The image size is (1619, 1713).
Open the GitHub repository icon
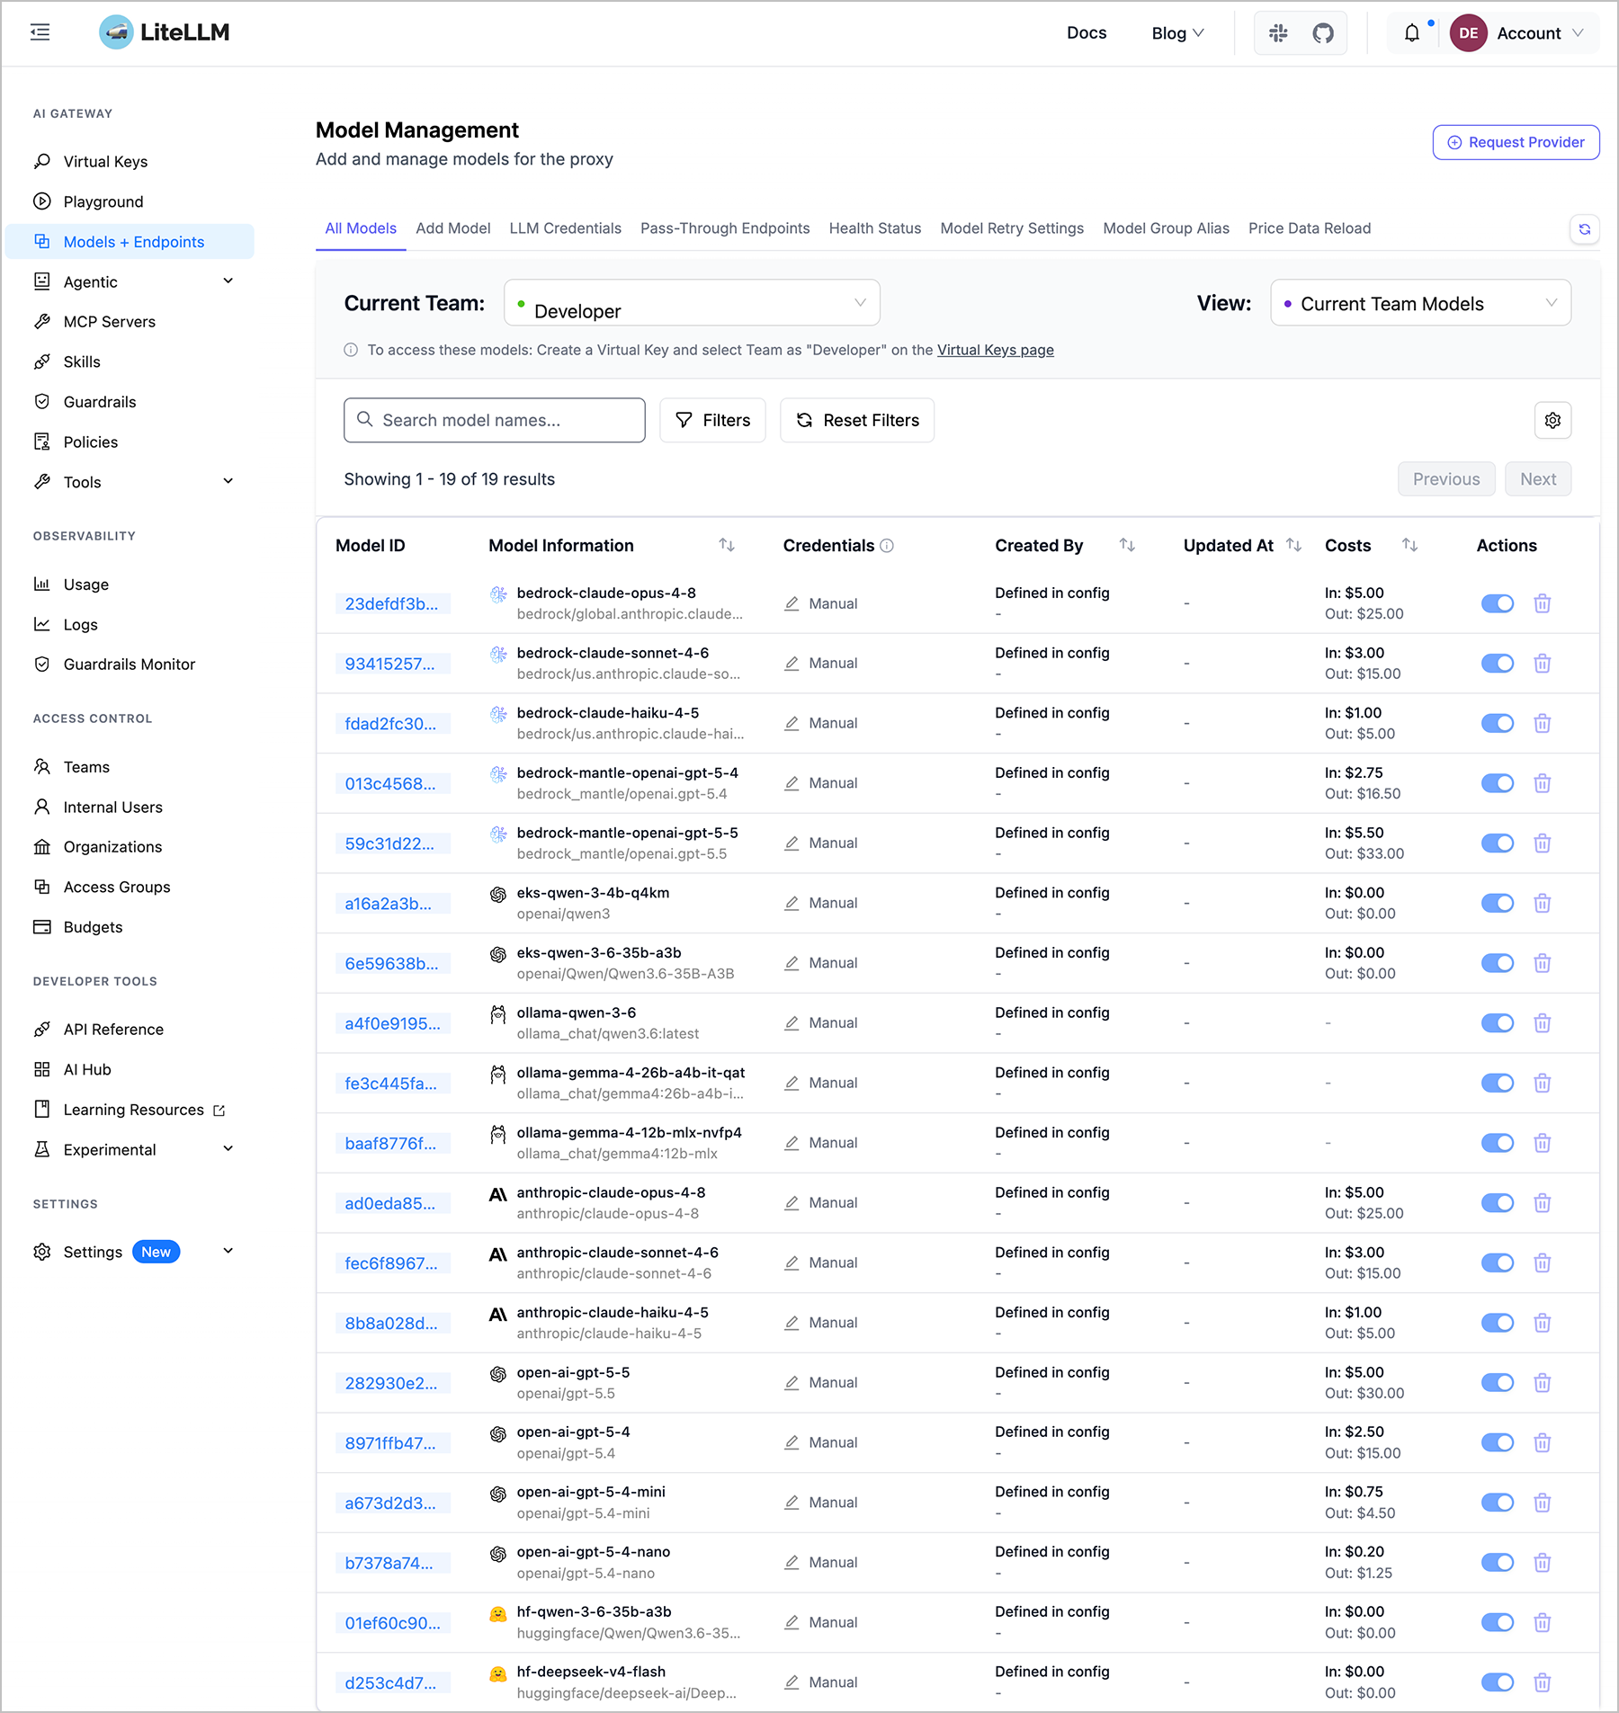tap(1323, 33)
